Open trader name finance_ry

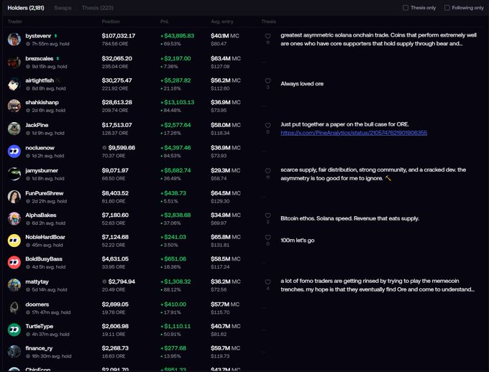tap(39, 348)
